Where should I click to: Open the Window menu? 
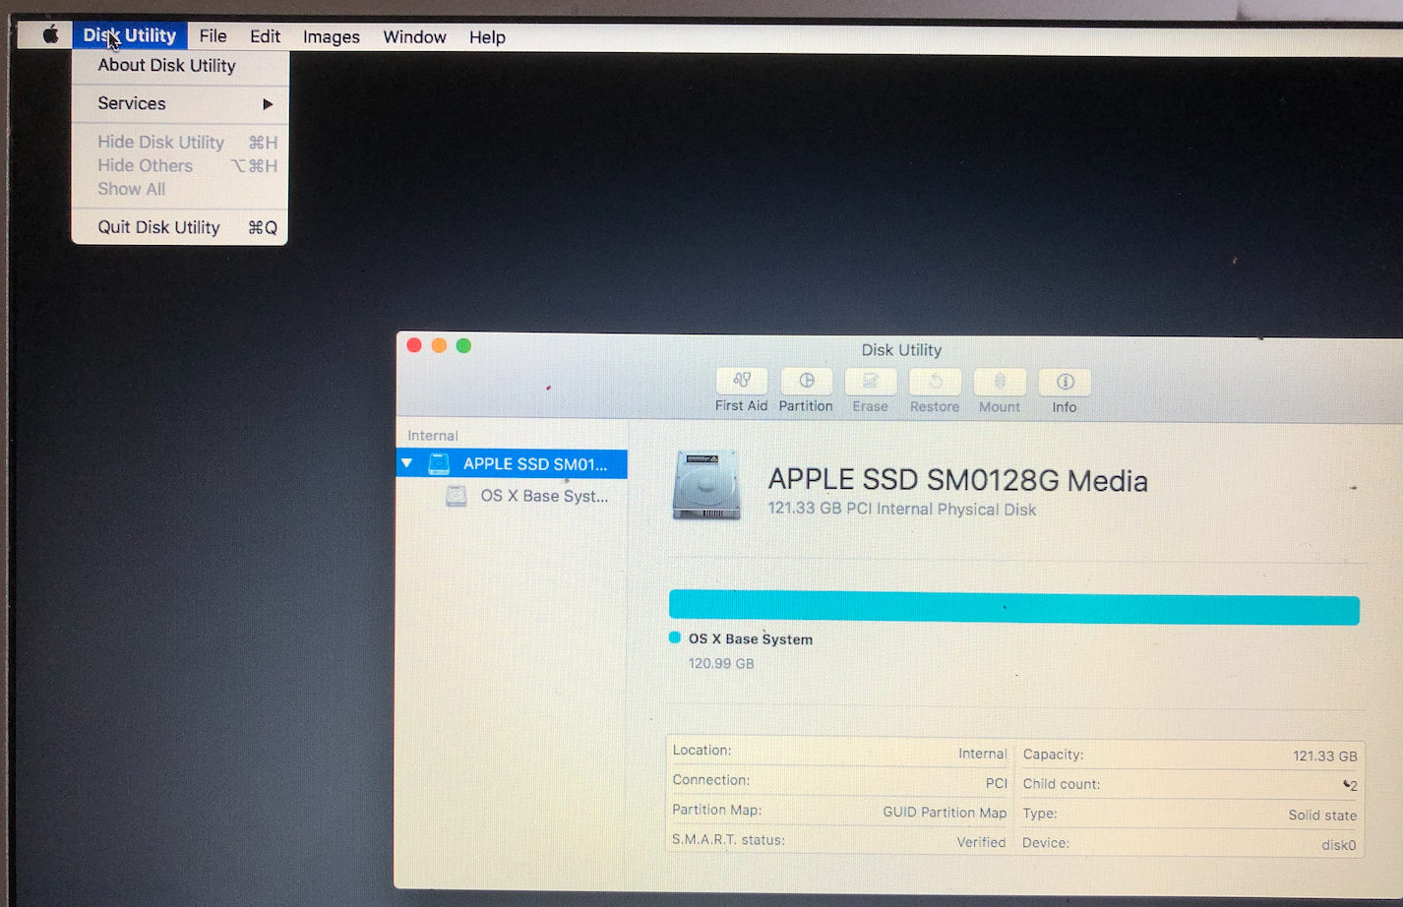point(414,37)
